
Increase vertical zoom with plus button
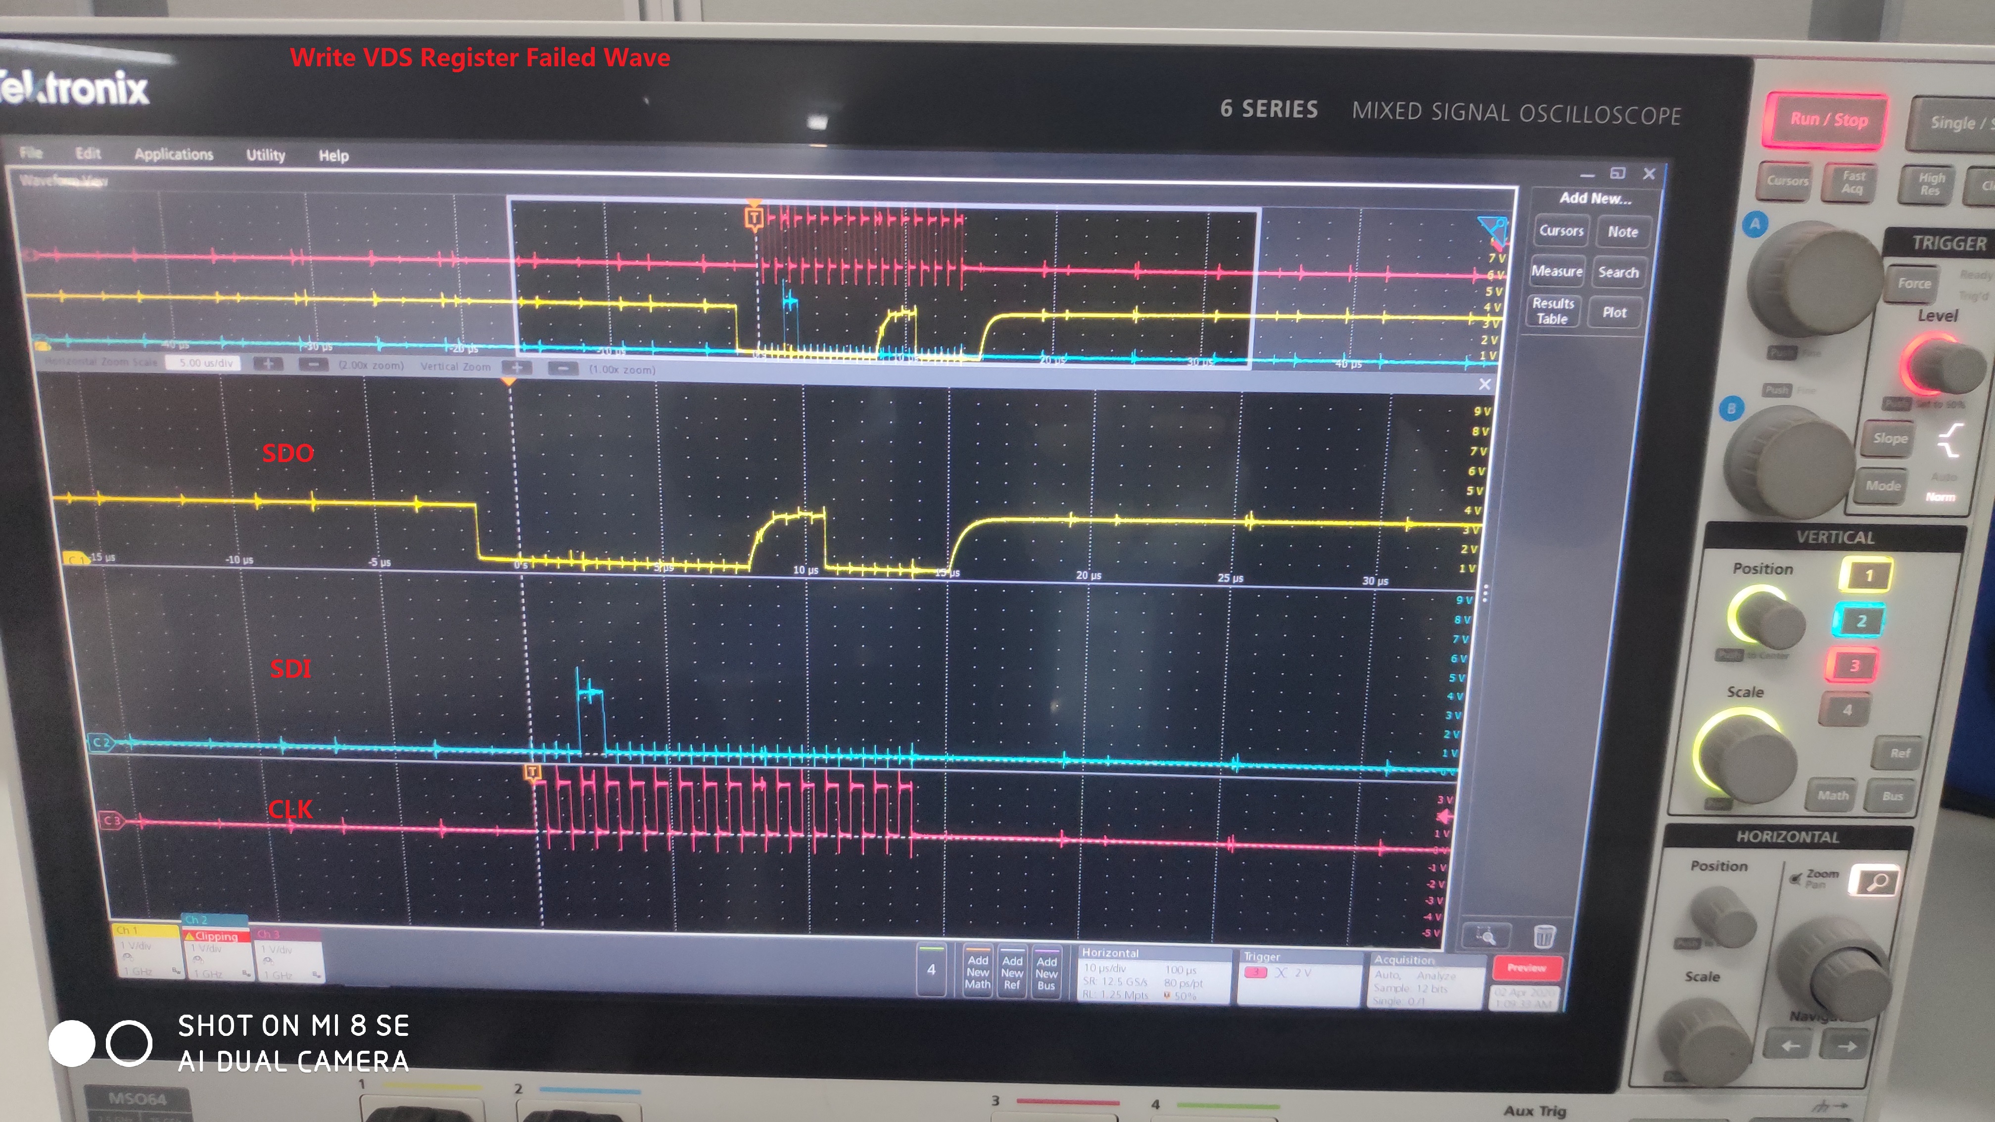point(517,367)
